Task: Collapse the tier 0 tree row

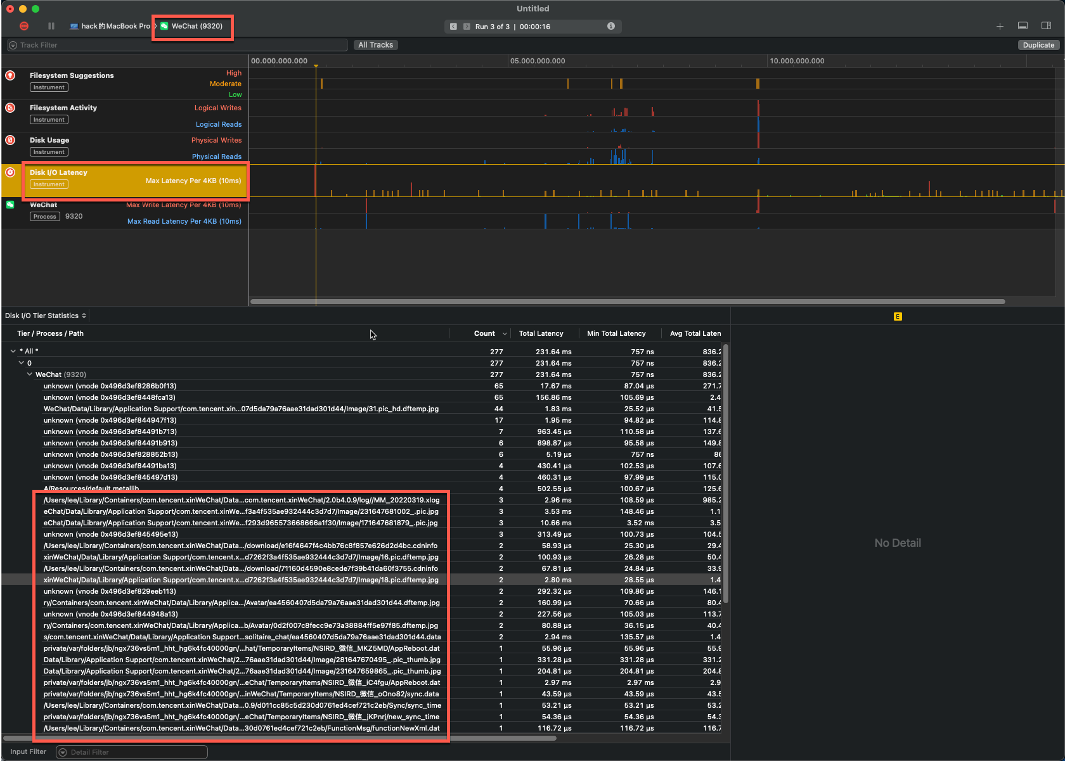Action: pos(21,363)
